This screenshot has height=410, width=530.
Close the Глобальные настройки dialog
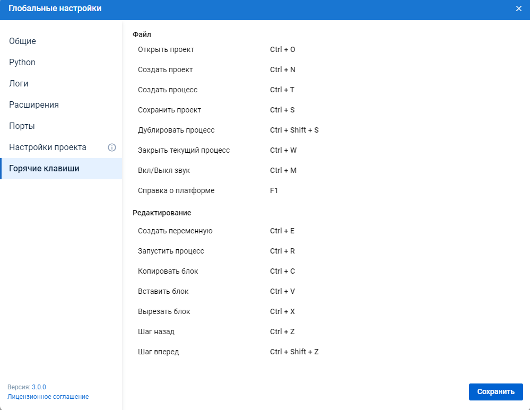[518, 8]
